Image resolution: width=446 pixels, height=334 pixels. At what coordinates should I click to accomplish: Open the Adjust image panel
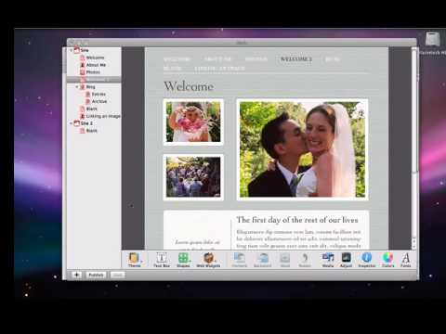tap(346, 260)
